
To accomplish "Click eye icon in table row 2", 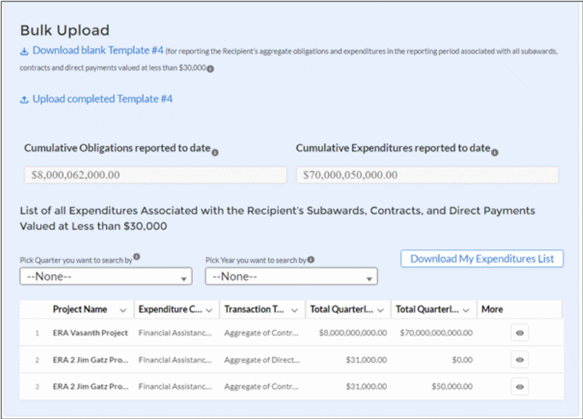I will tap(519, 359).
